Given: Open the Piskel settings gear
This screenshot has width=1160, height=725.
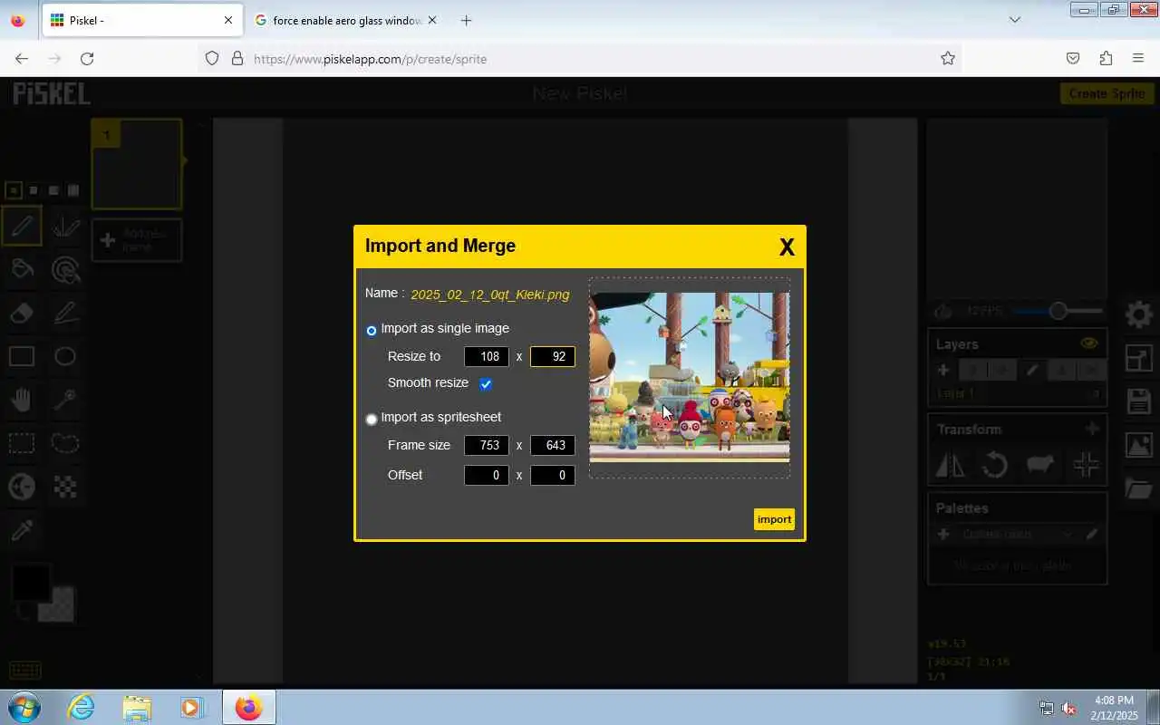Looking at the screenshot, I should (x=1139, y=314).
